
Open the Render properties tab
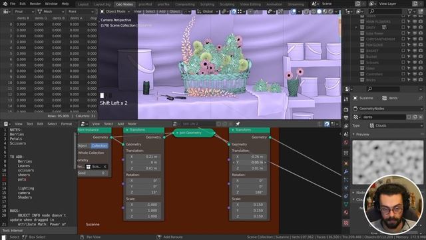346,109
